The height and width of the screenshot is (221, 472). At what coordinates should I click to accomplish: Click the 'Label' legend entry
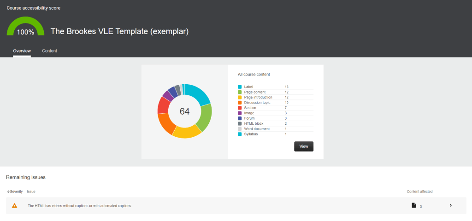(248, 87)
